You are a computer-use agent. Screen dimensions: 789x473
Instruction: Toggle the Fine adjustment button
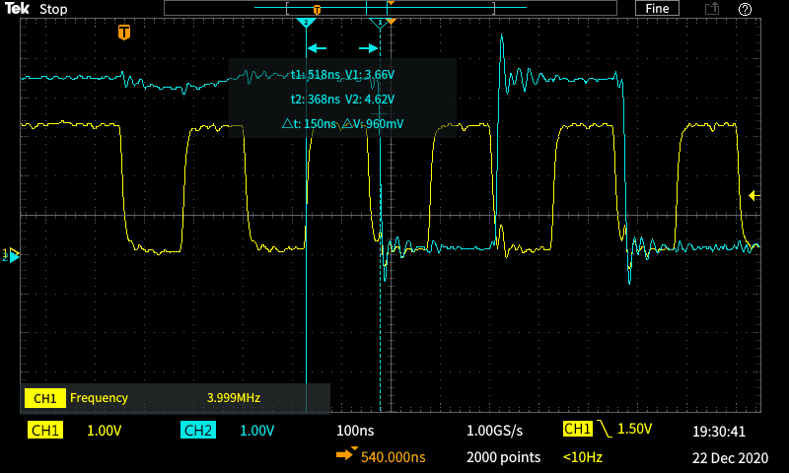coord(657,9)
